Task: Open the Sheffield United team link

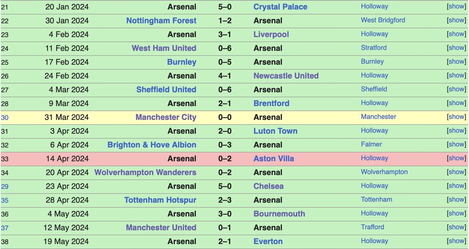Action: coord(166,90)
